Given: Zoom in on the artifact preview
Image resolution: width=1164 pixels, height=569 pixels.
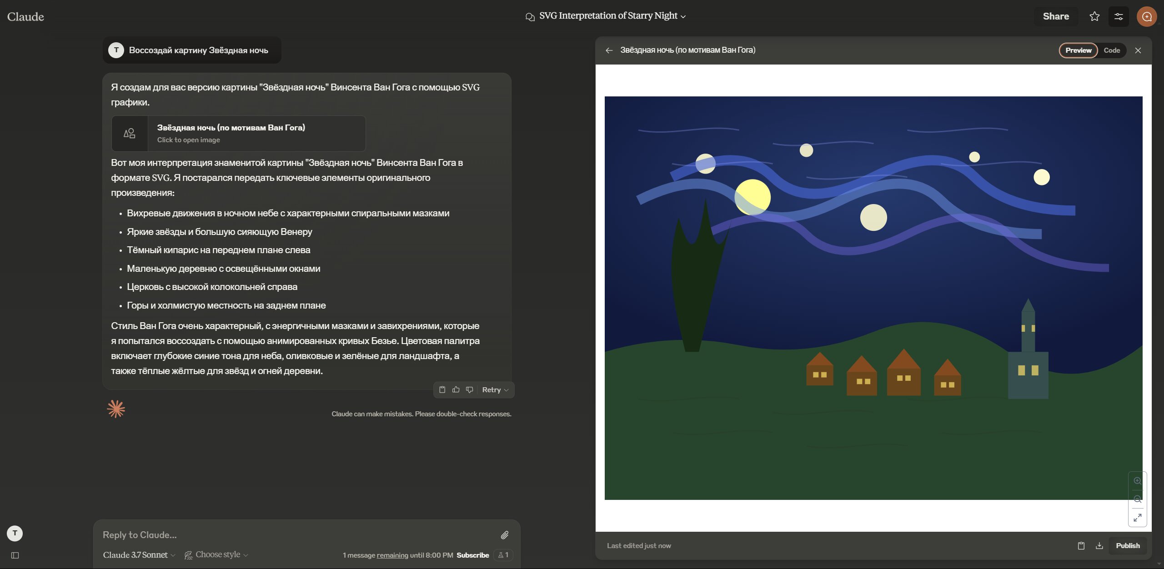Looking at the screenshot, I should tap(1137, 481).
